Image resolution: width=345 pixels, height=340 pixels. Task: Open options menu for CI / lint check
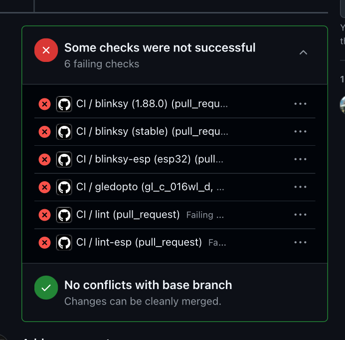[300, 215]
